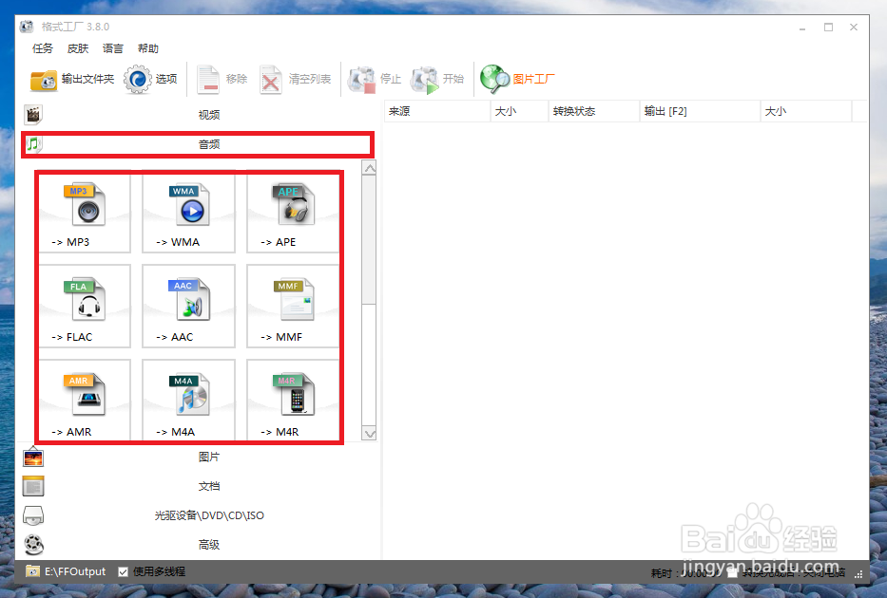
Task: Select the FLAC conversion option
Action: tap(84, 306)
